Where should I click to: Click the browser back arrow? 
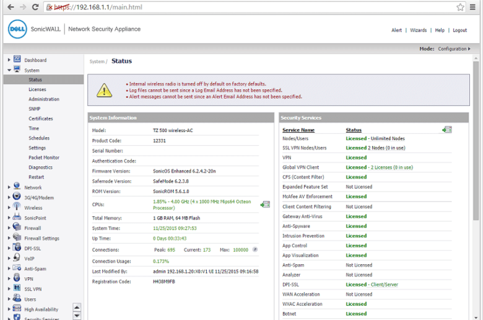tap(11, 7)
